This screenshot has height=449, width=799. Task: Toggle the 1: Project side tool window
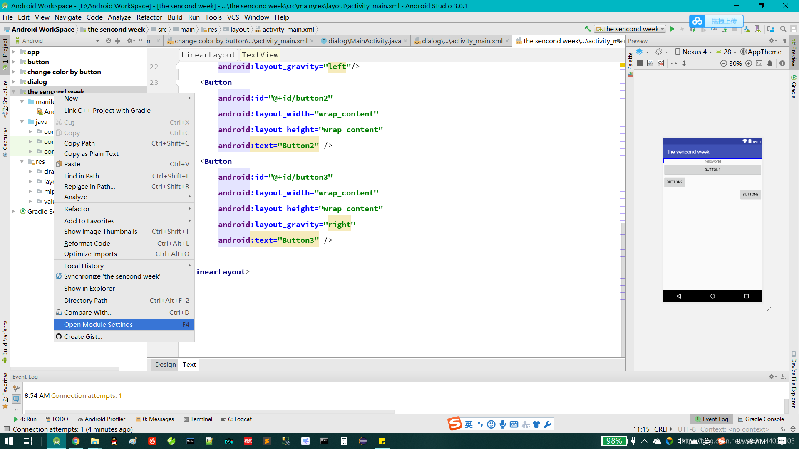pyautogui.click(x=5, y=54)
